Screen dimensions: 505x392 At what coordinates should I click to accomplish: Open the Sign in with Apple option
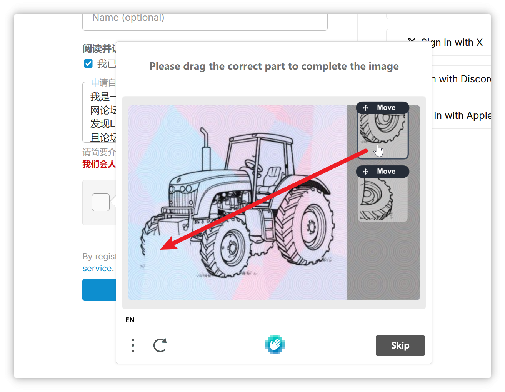pyautogui.click(x=462, y=115)
